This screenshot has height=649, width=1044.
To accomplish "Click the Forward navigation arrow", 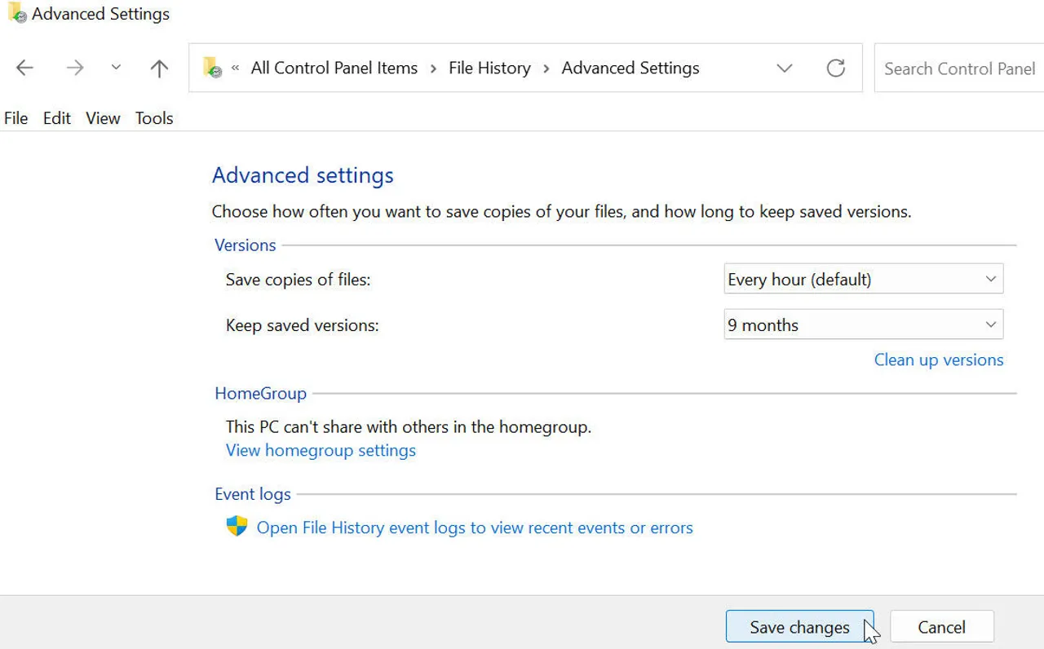I will (x=75, y=68).
